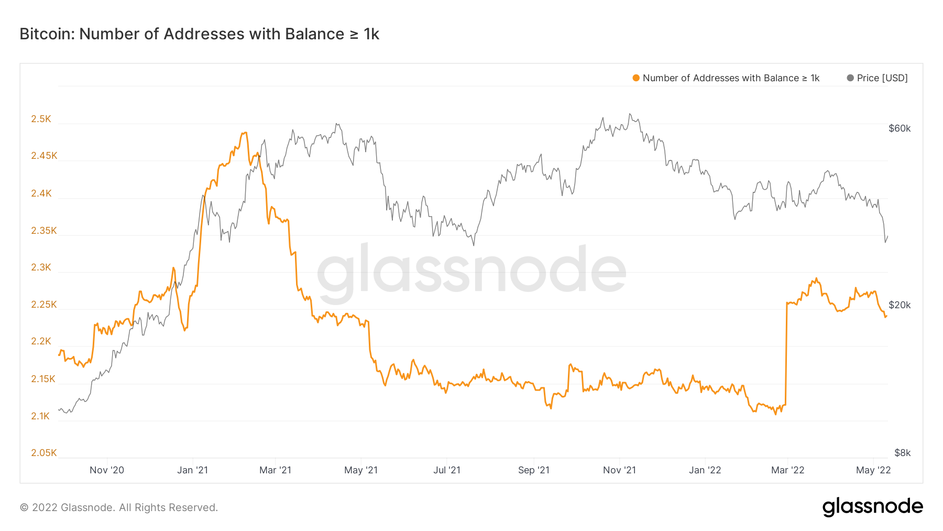Click the '2.05K' left axis label
The height and width of the screenshot is (531, 943).
pos(44,453)
